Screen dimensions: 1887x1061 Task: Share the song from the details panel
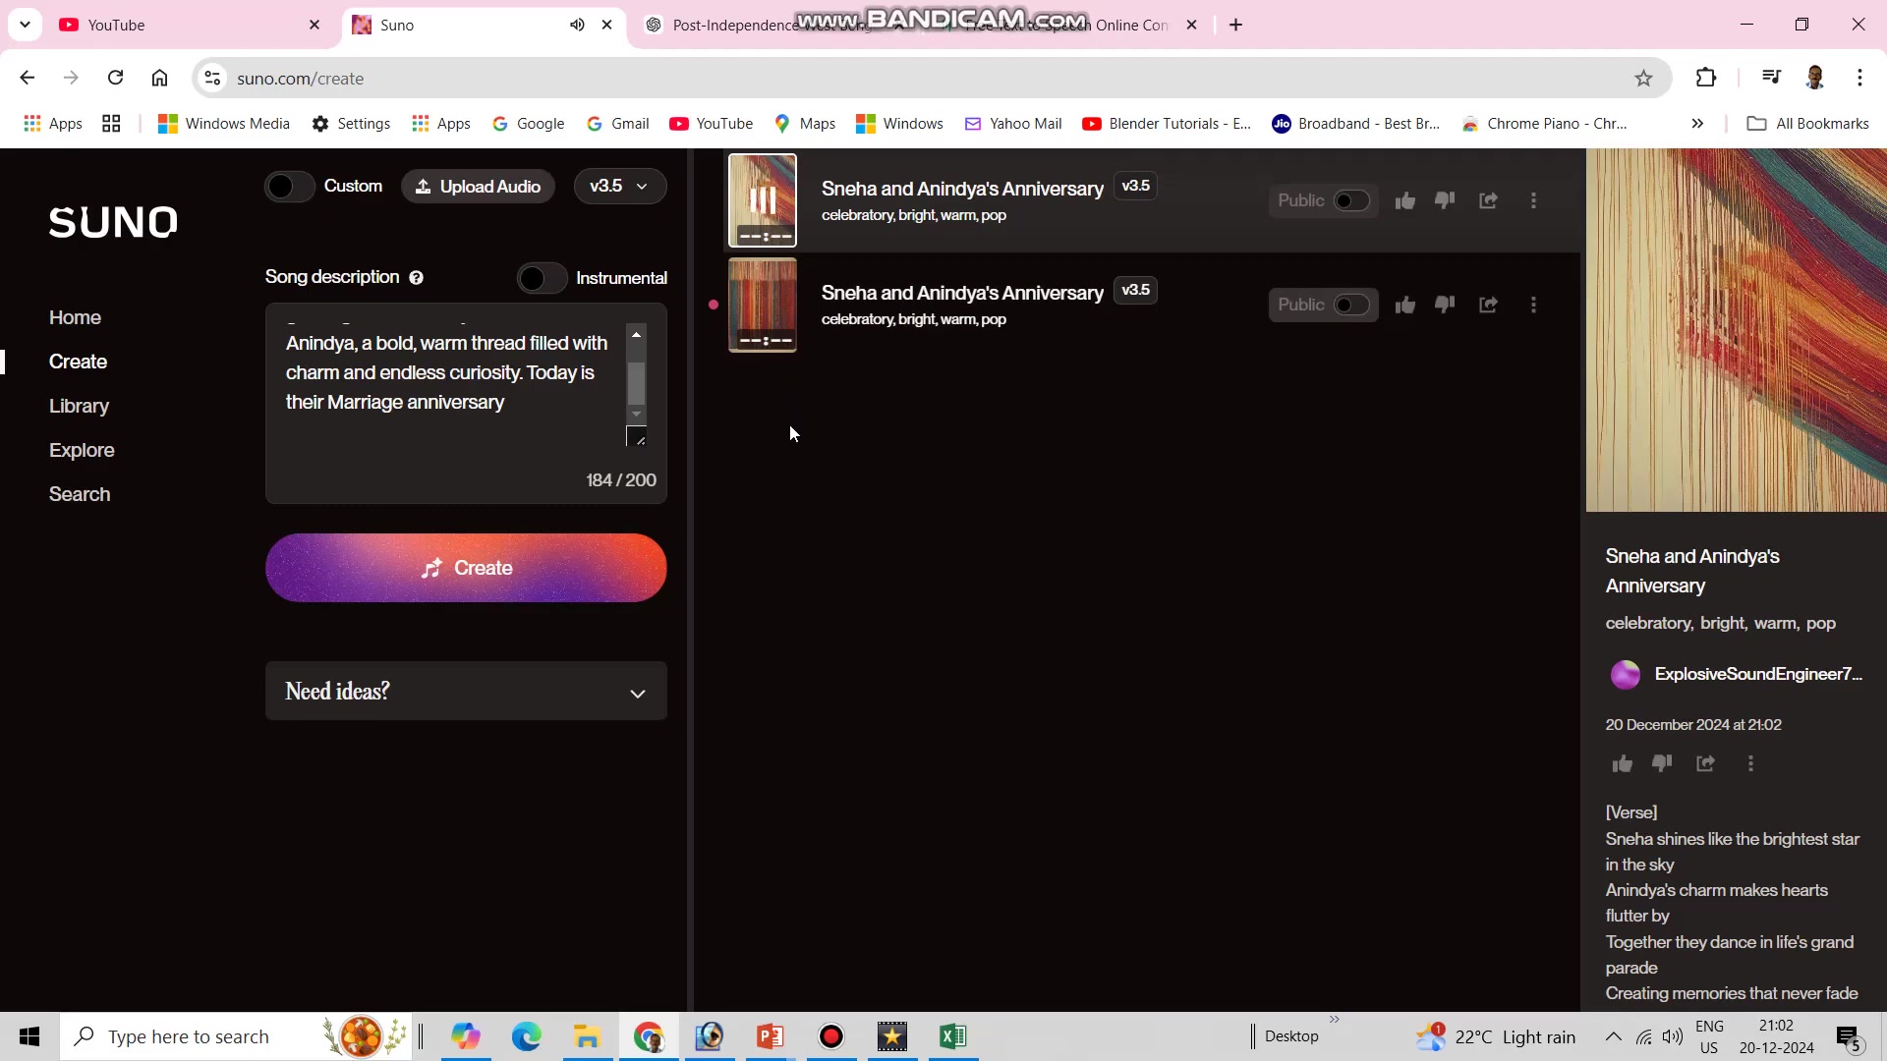pyautogui.click(x=1705, y=763)
